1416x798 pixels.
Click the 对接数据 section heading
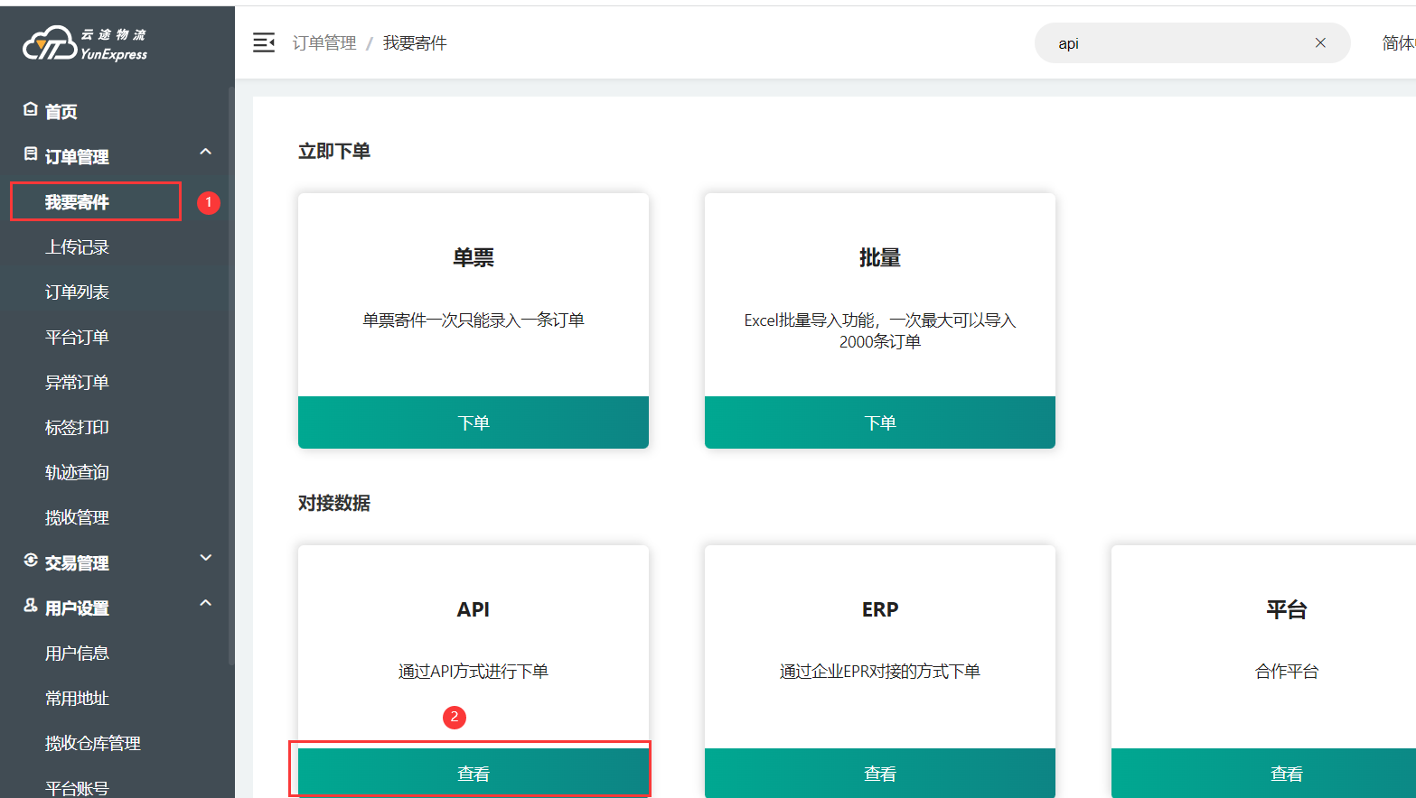pyautogui.click(x=334, y=503)
